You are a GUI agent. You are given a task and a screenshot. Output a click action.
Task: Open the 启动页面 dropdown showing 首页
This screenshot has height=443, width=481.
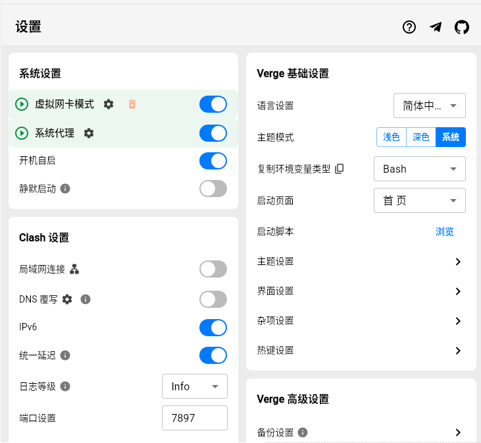pyautogui.click(x=420, y=200)
